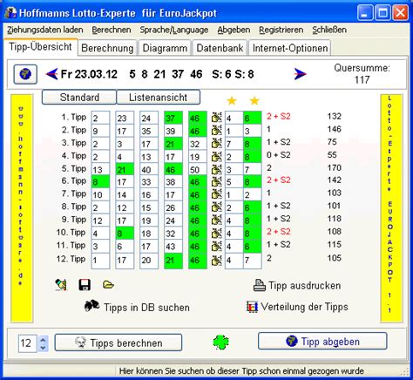This screenshot has height=380, width=413.
Task: Click result '2 + S2' of 10. Tipp
Action: point(279,232)
